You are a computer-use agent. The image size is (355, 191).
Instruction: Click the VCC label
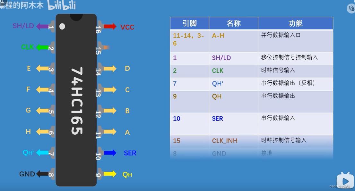coord(127,27)
